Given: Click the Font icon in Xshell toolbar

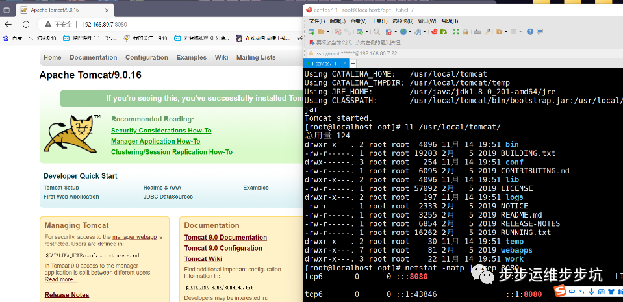Looking at the screenshot, I should tap(418, 32).
